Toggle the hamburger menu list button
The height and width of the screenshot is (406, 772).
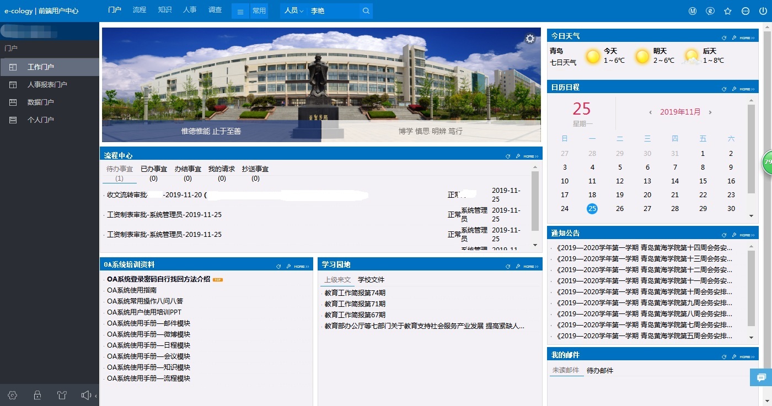[x=240, y=11]
